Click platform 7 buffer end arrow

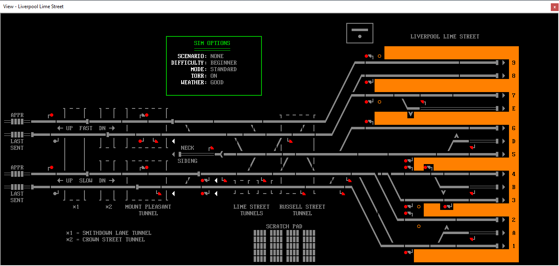pos(504,95)
